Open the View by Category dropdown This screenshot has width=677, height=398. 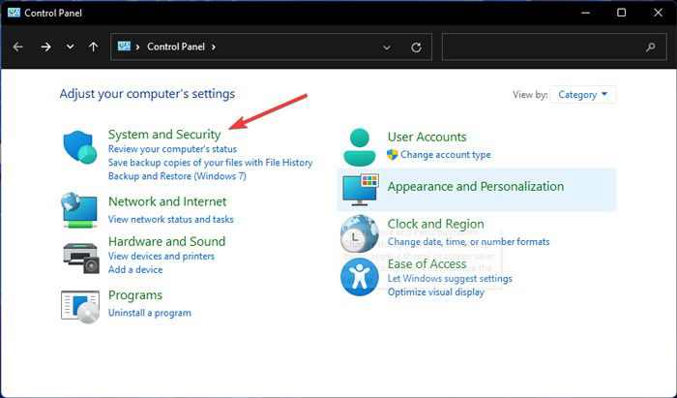pos(583,95)
